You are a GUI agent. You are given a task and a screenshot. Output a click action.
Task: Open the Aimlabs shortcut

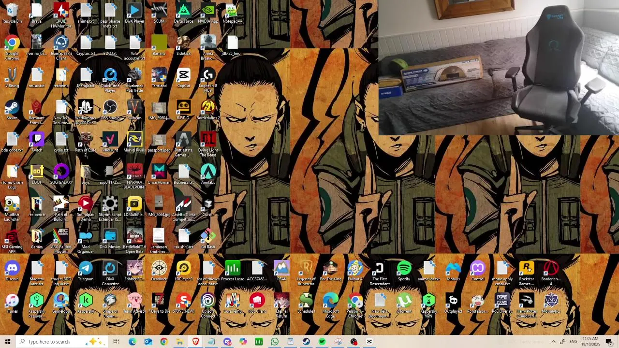pyautogui.click(x=208, y=174)
